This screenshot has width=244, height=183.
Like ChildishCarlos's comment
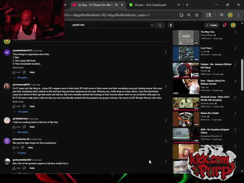(x=14, y=127)
